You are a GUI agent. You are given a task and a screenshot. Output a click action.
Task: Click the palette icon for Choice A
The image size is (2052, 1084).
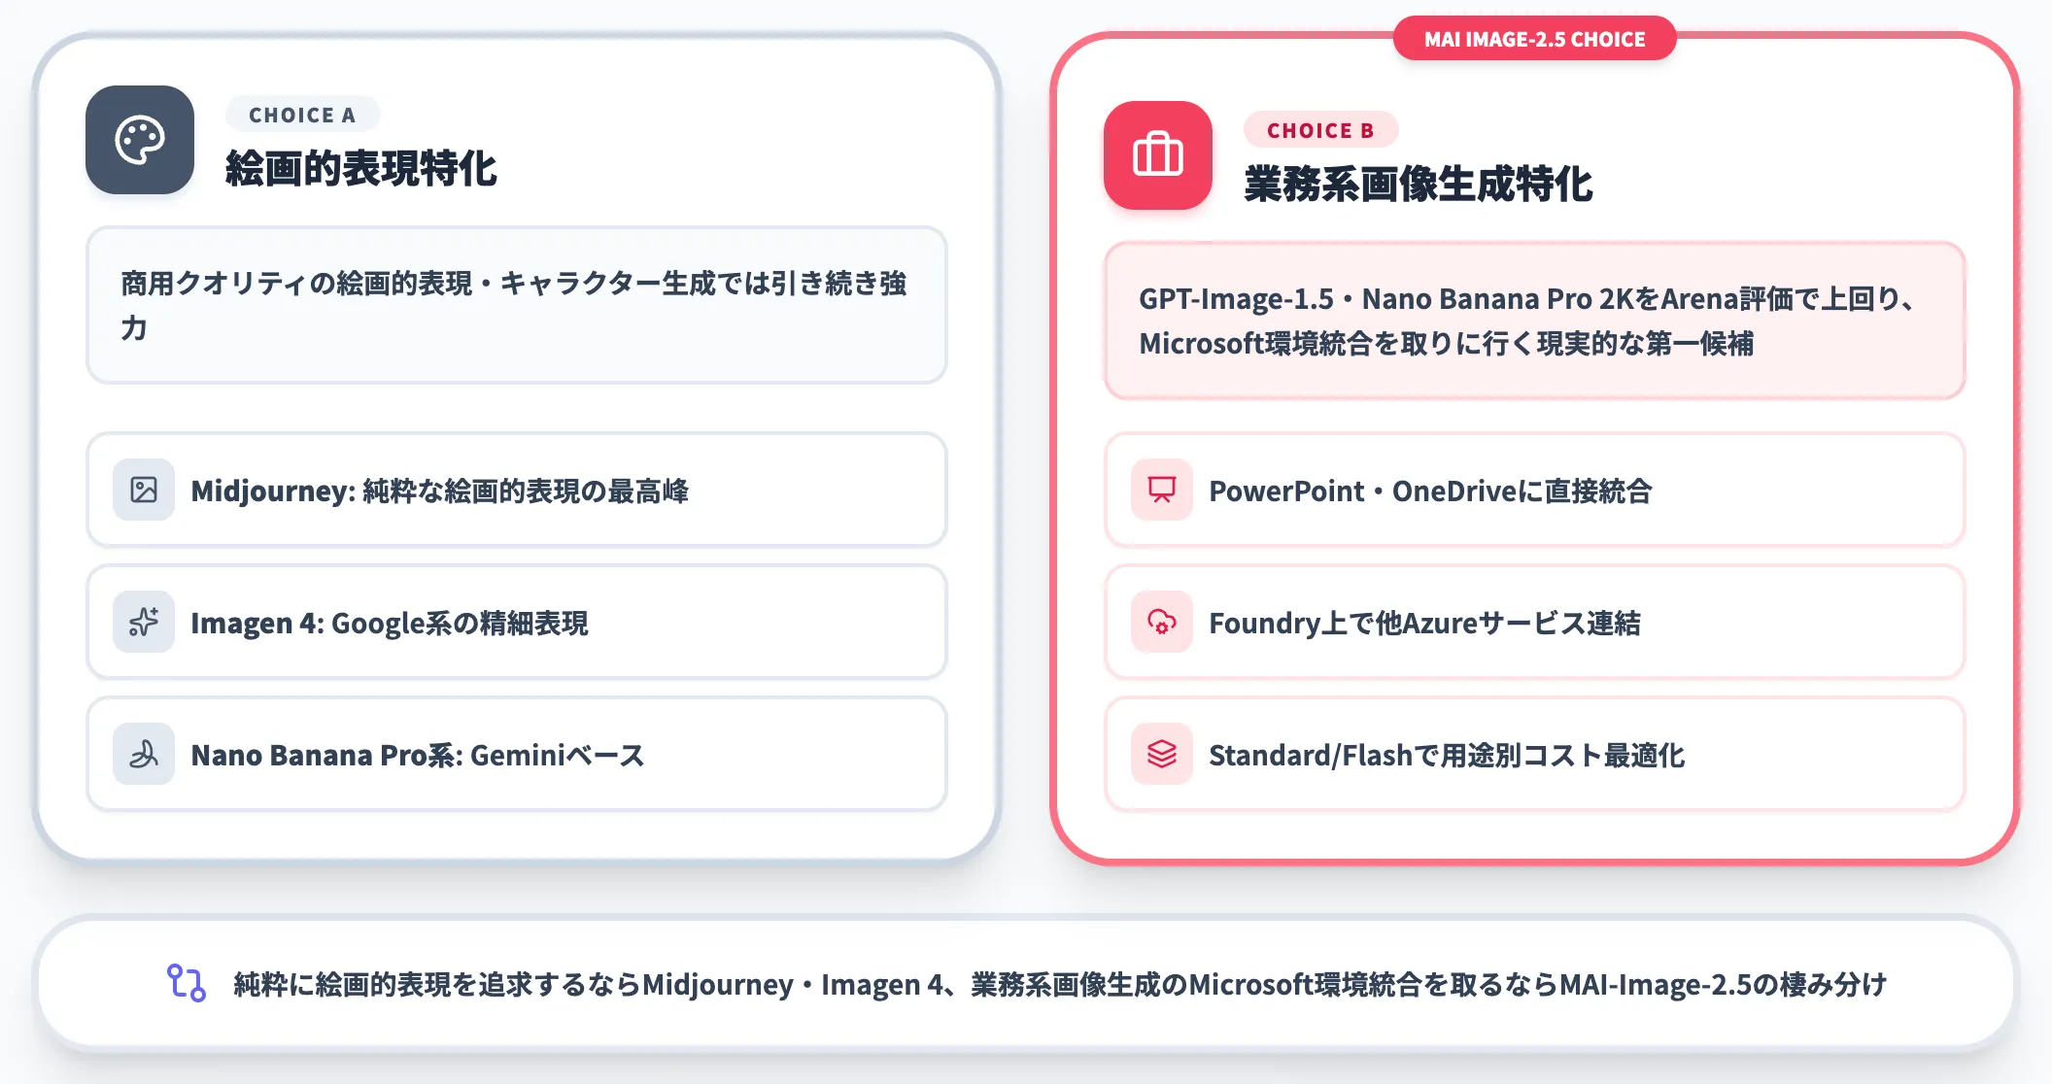(140, 140)
